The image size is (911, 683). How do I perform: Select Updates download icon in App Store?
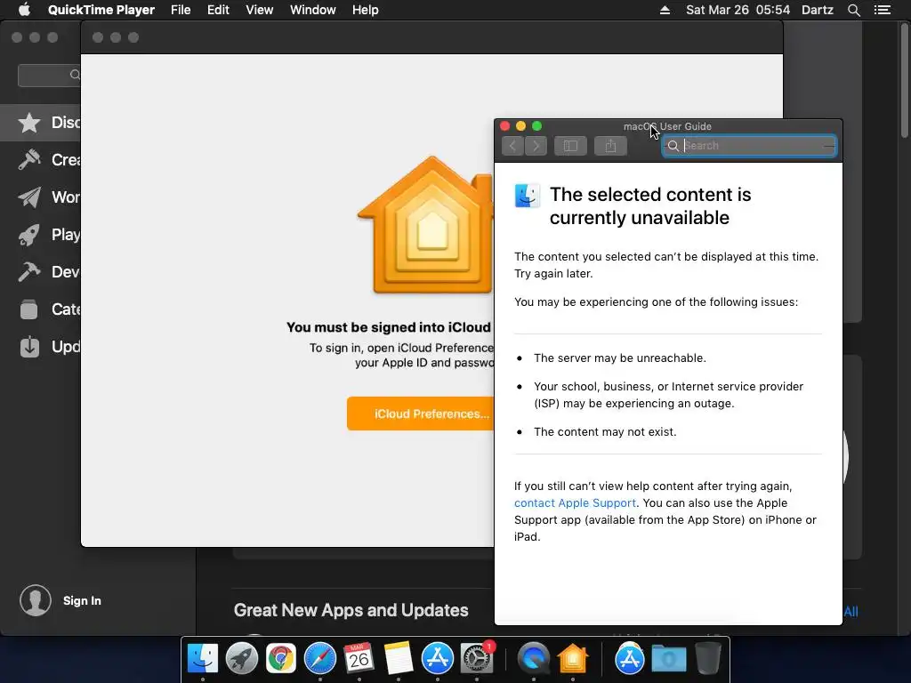[x=29, y=347]
